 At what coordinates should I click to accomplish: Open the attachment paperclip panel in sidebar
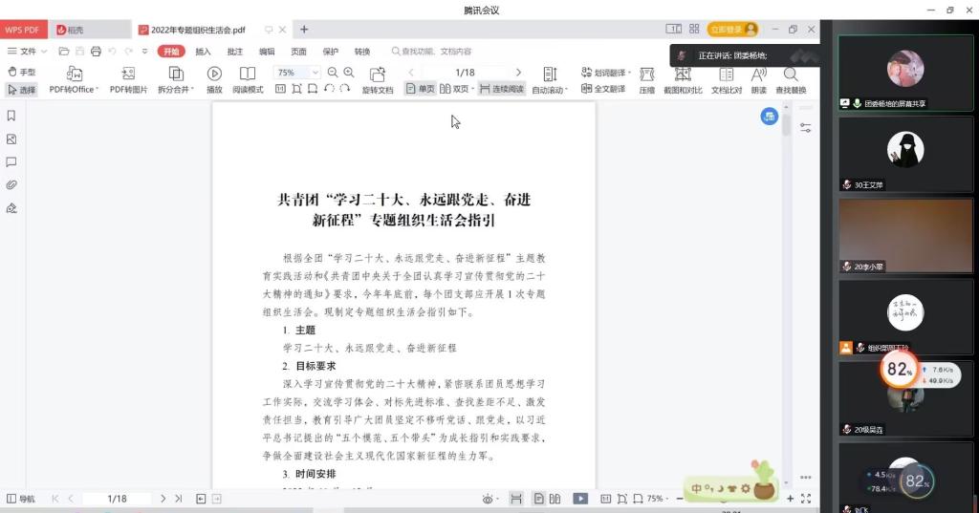(11, 184)
